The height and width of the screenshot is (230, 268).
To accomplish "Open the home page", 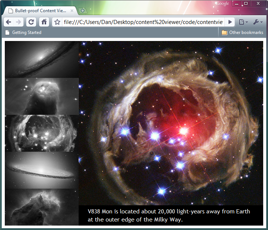I will [x=44, y=22].
